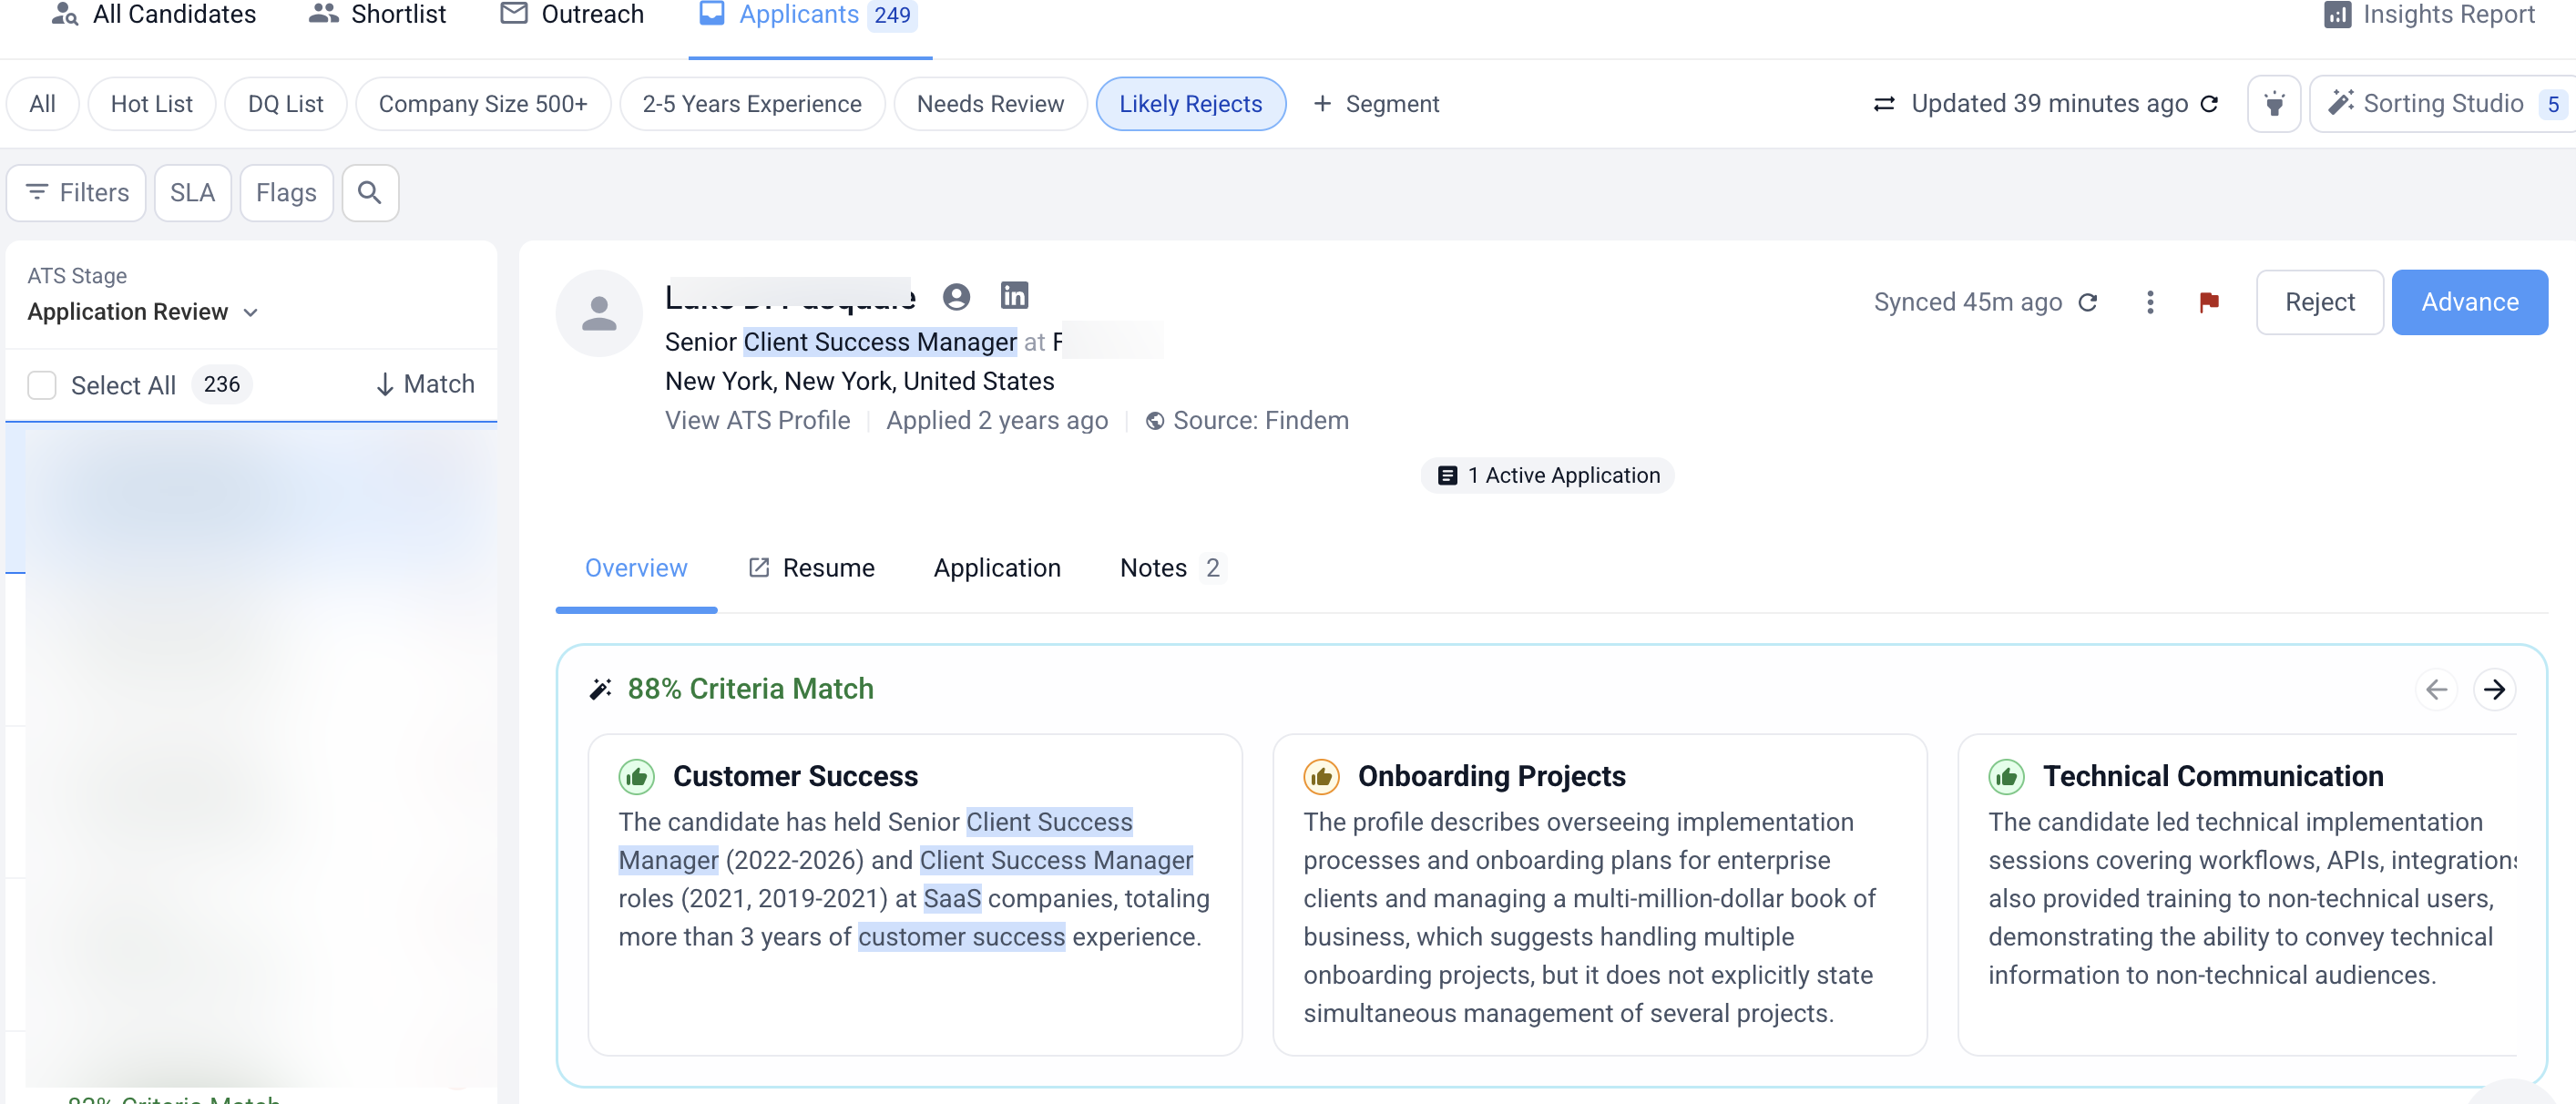Open the All Candidates tab
The width and height of the screenshot is (2576, 1104).
tap(153, 15)
